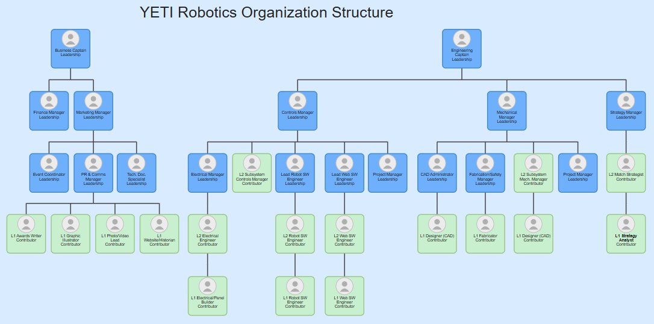
Task: Select the L1 Website/Historian contributor box
Action: coord(160,234)
